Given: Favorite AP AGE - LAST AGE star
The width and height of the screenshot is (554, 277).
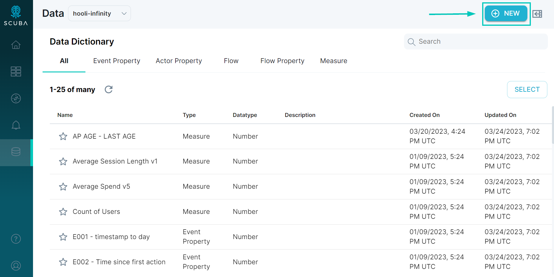Looking at the screenshot, I should [63, 136].
